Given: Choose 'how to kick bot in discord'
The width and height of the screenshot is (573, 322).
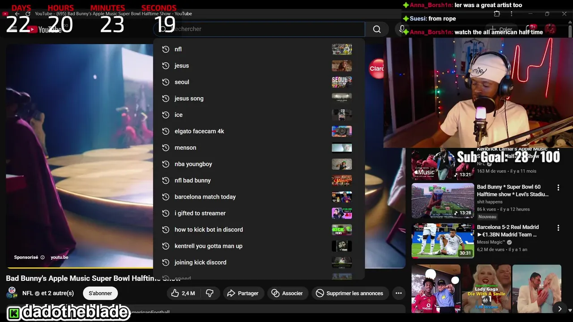Looking at the screenshot, I should tap(259, 229).
